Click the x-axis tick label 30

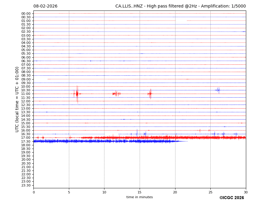point(246,192)
